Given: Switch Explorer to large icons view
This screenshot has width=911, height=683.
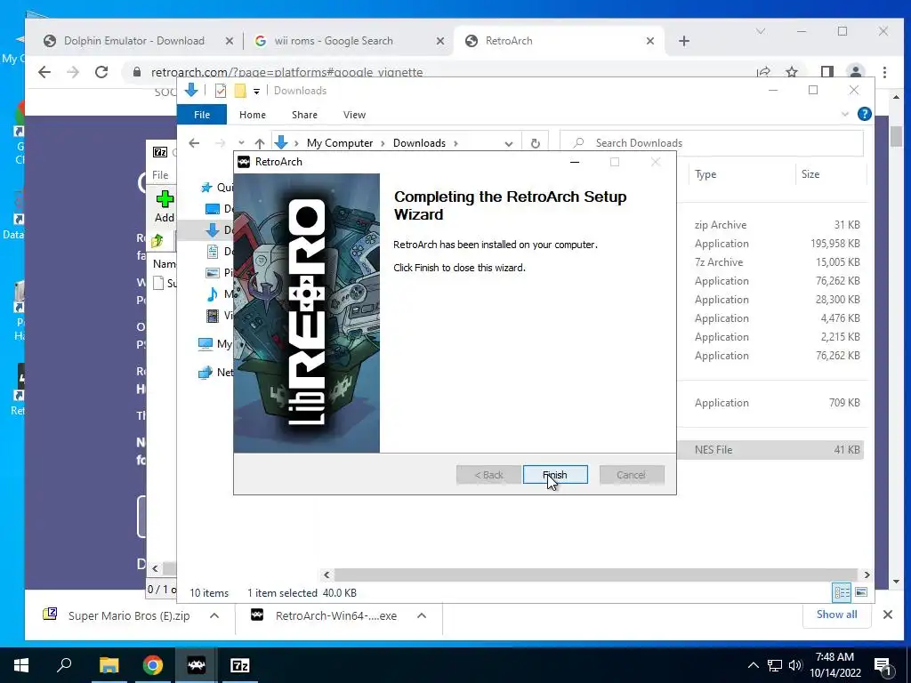Looking at the screenshot, I should (x=861, y=592).
